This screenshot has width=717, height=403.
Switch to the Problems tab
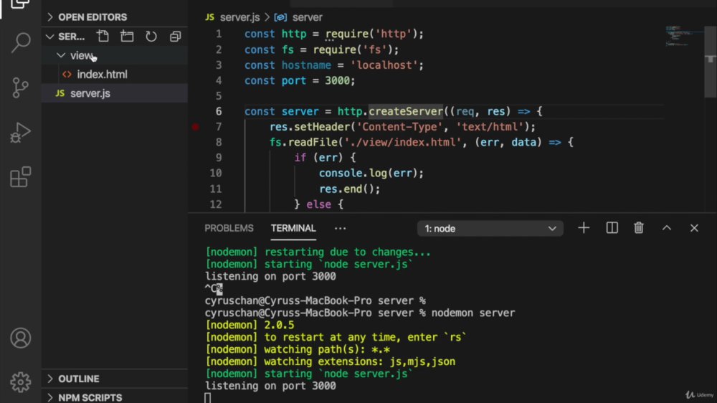click(x=229, y=228)
